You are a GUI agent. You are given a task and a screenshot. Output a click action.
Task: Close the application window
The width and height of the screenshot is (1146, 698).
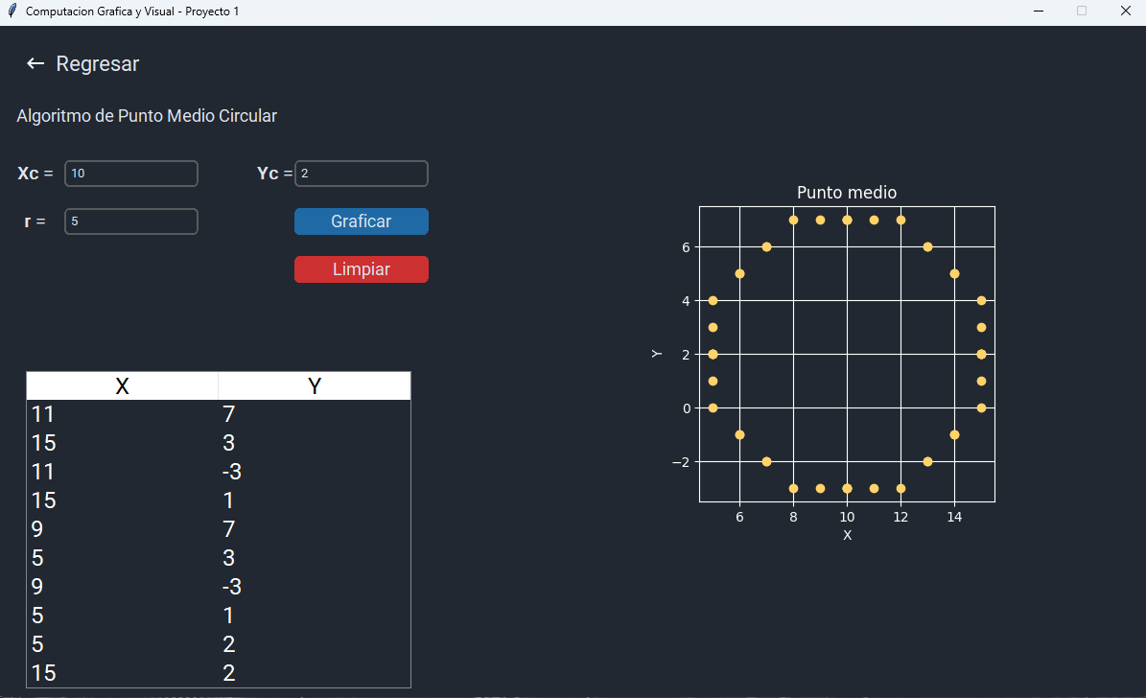1126,11
